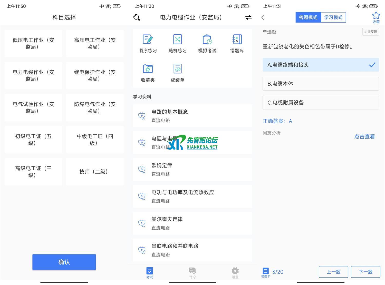Open 顺序练习 sequential practice icon

coord(148,44)
